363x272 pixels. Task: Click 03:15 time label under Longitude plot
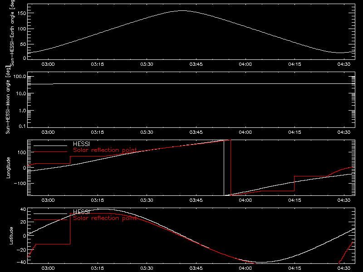tap(98, 200)
